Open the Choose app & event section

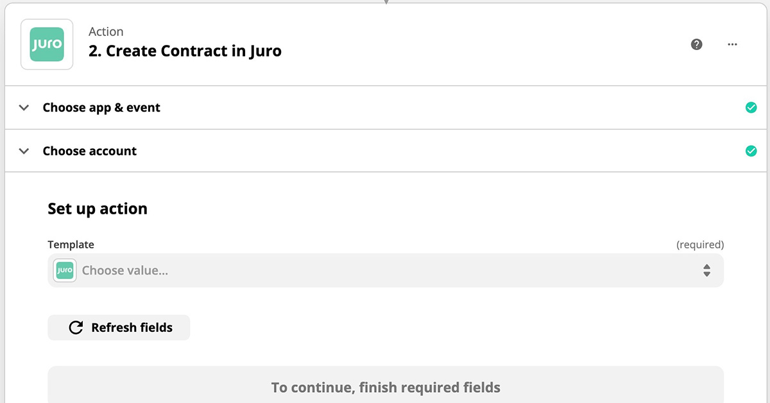(101, 108)
